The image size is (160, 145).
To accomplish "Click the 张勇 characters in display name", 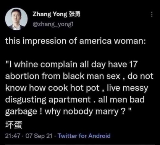I will [x=74, y=14].
